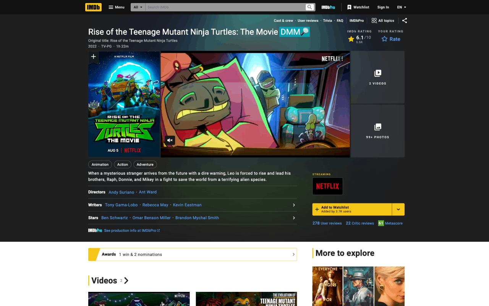Open the 99+ Photos tile
This screenshot has width=489, height=306.
click(x=377, y=131)
